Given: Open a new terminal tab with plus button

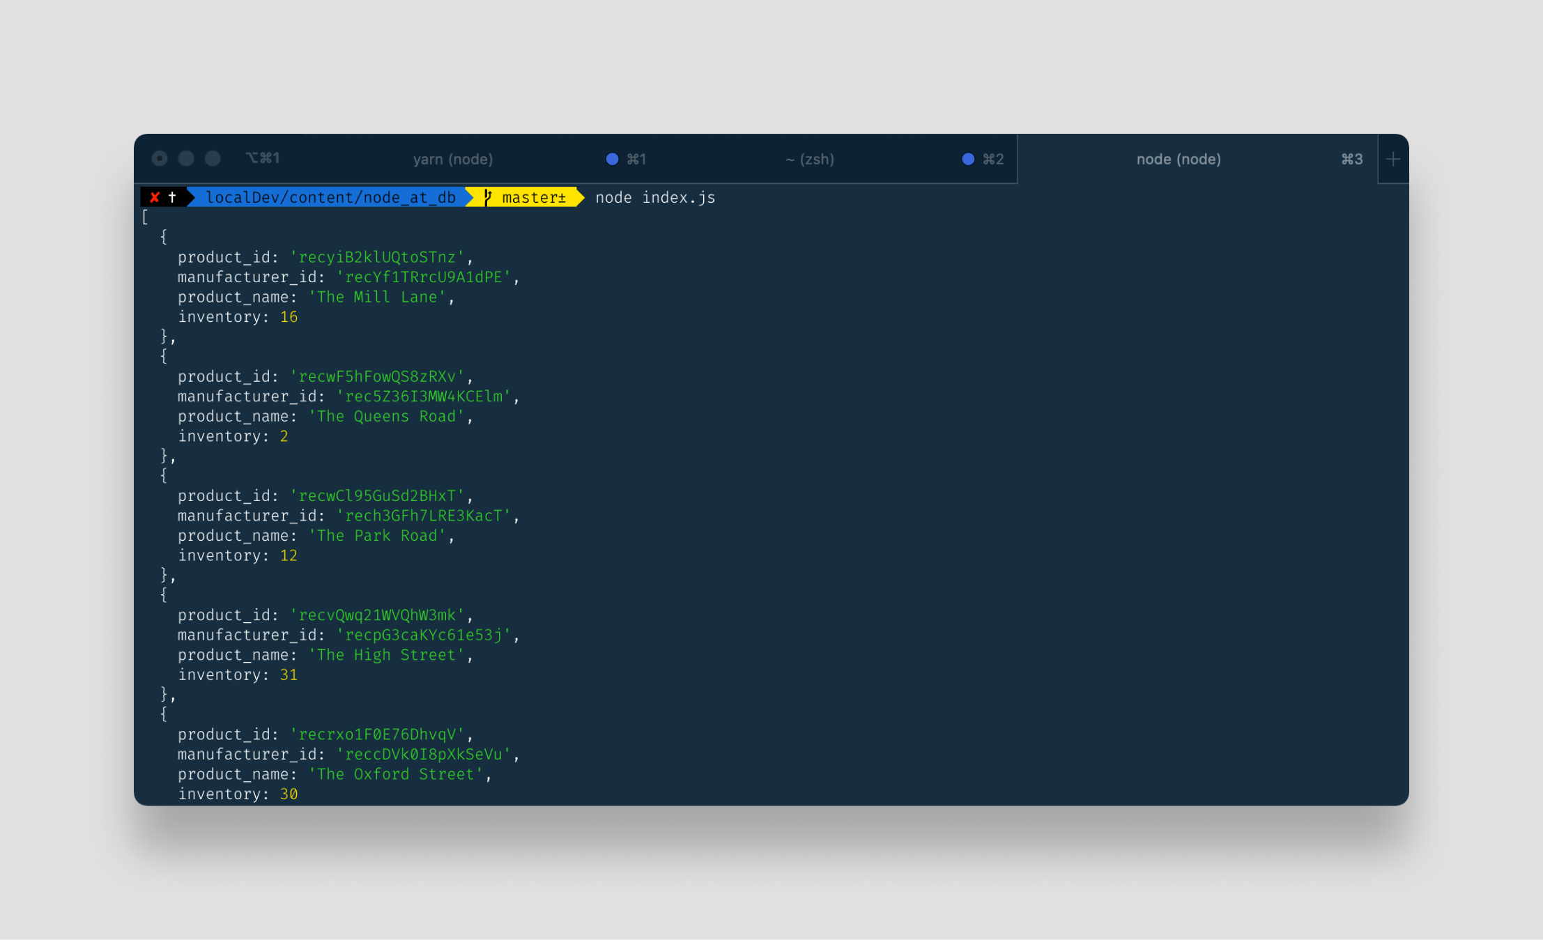Looking at the screenshot, I should (x=1393, y=160).
